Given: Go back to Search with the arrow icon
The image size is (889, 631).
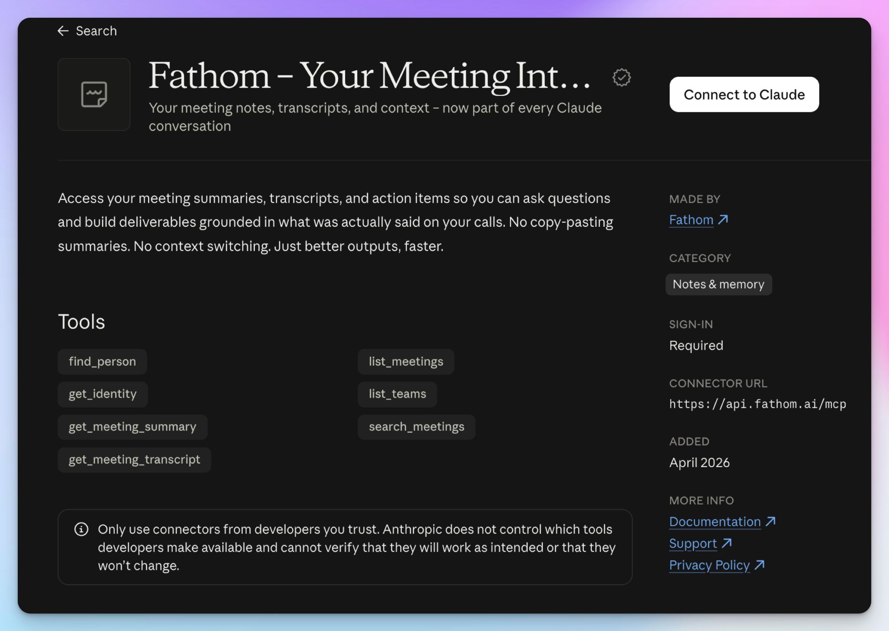Looking at the screenshot, I should [x=63, y=31].
